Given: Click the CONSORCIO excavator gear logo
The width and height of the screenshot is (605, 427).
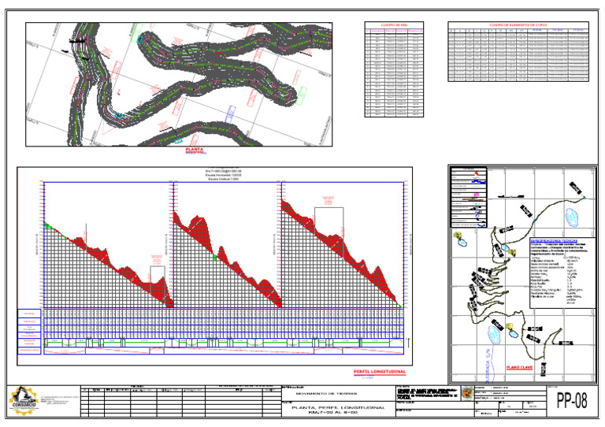Looking at the screenshot, I should tap(24, 401).
